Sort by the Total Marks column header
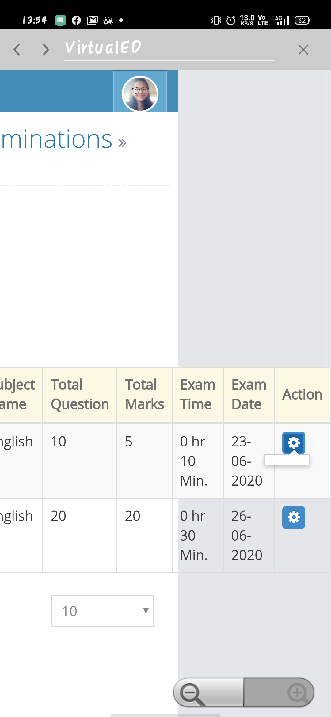Image resolution: width=331 pixels, height=717 pixels. 144,394
